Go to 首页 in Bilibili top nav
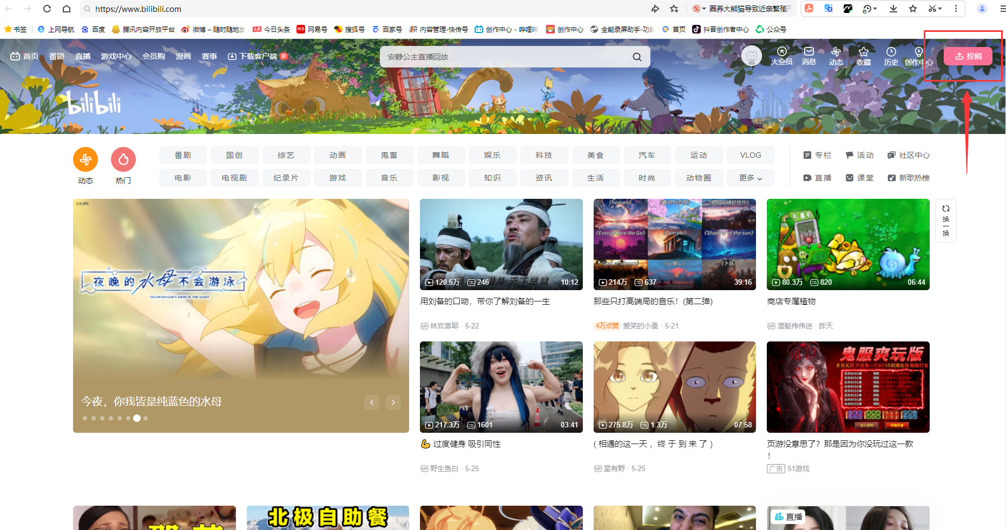This screenshot has width=1006, height=530. pos(24,56)
